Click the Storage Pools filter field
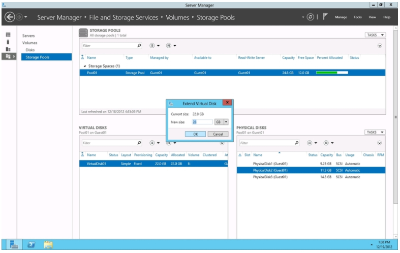Image resolution: width=400 pixels, height=253 pixels. click(x=109, y=46)
